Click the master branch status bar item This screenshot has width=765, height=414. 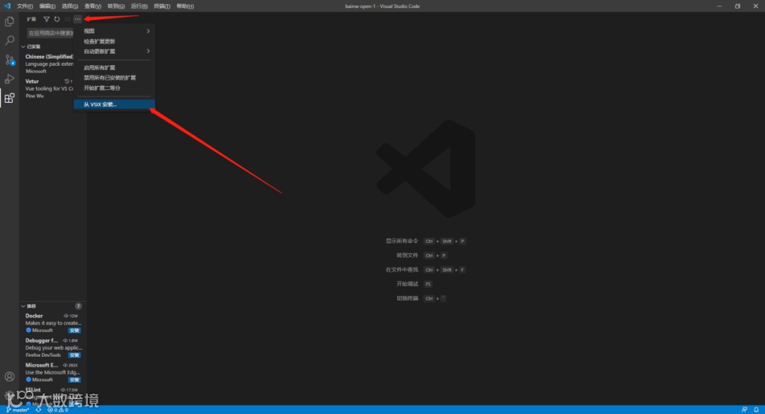click(18, 410)
